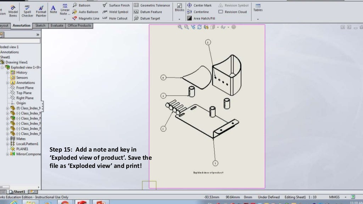Select the Linear Note Pattern tool
This screenshot has height=204, width=363.
[65, 10]
